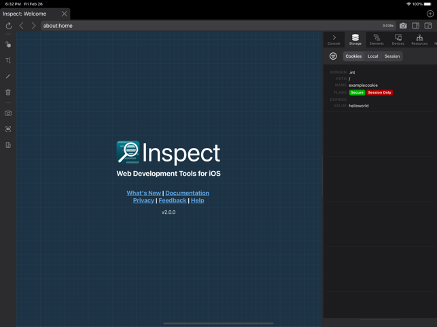The height and width of the screenshot is (327, 437).
Task: Open a new tab with plus icon
Action: (x=430, y=14)
